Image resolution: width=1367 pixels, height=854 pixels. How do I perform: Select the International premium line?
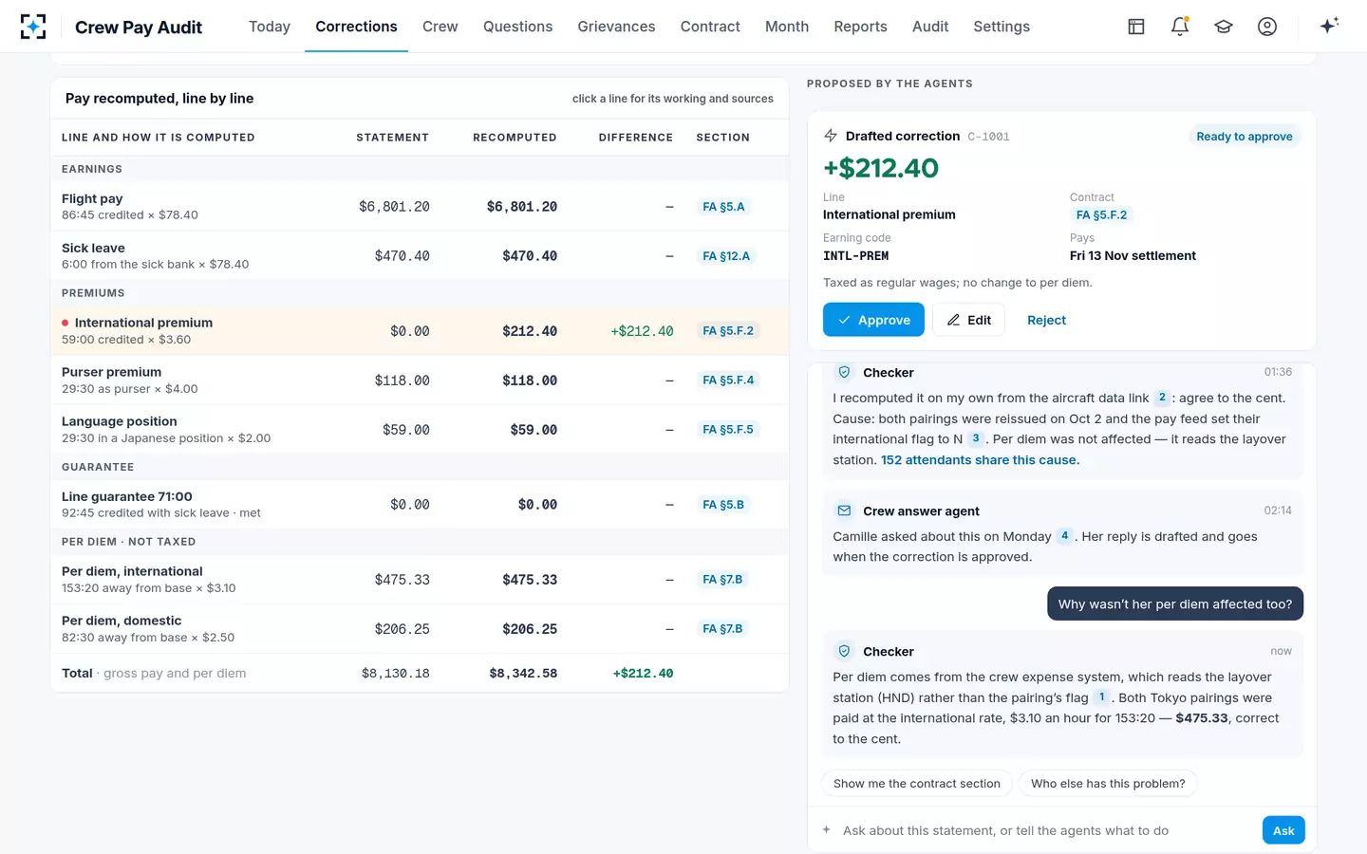click(x=420, y=331)
